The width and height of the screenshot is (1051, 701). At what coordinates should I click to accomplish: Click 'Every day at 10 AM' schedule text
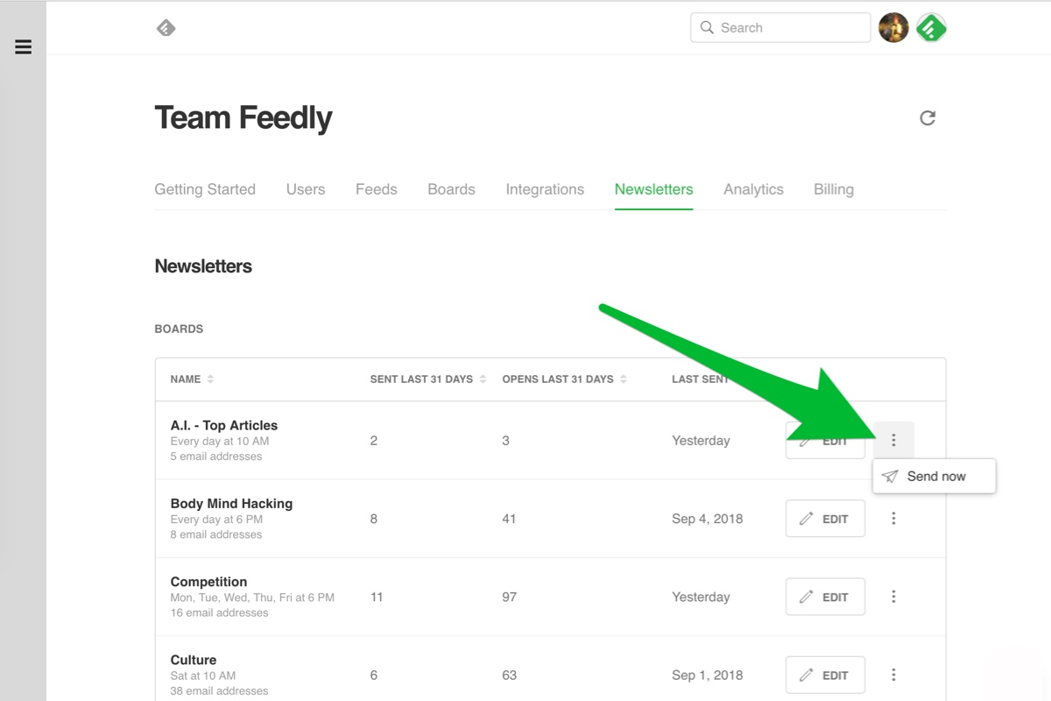[x=220, y=441]
